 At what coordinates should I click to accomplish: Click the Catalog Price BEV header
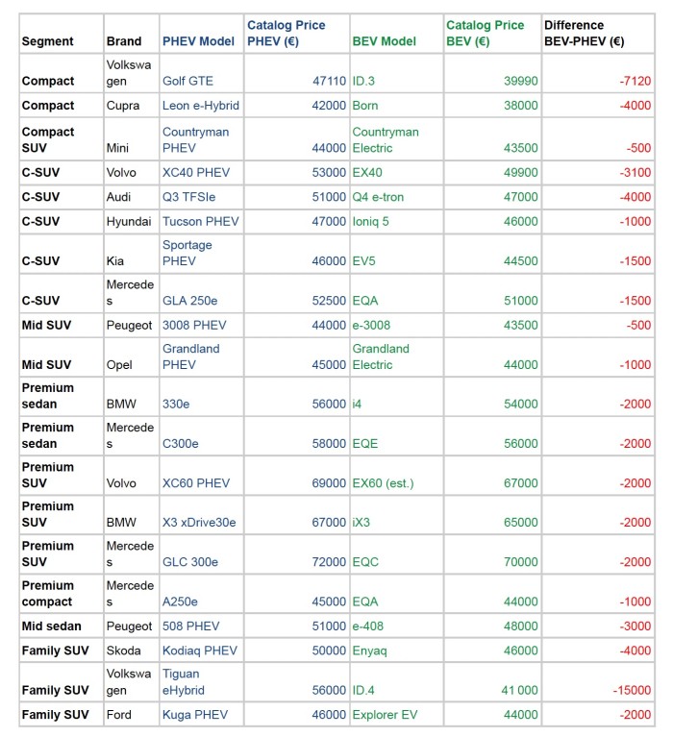coord(485,34)
